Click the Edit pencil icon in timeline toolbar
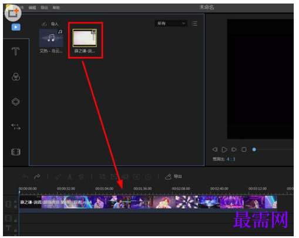Screen dimensions: 299x238 click(58, 177)
